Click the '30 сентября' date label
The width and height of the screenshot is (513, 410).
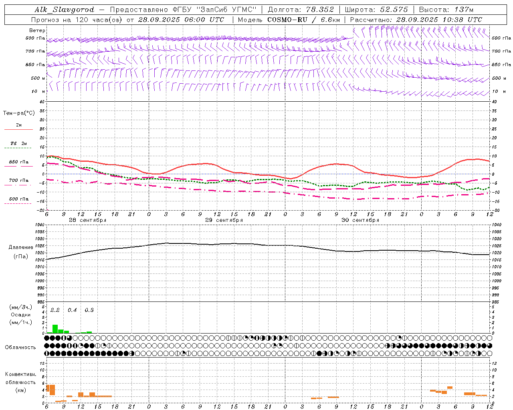point(360,220)
